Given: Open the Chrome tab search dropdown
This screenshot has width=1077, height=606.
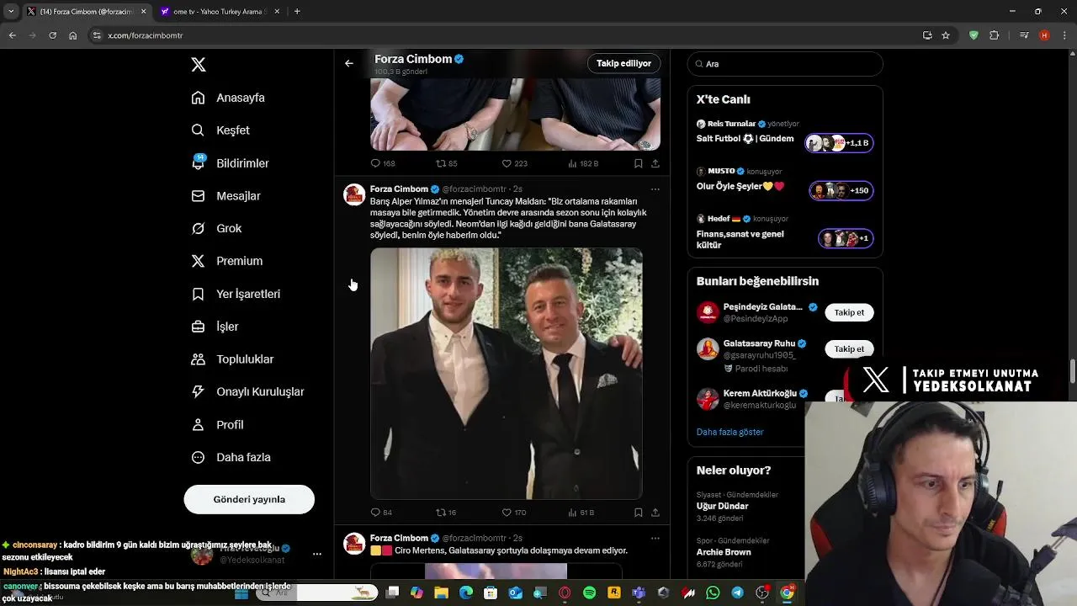Looking at the screenshot, I should (10, 12).
